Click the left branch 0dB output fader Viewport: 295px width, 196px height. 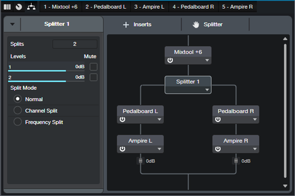pyautogui.click(x=140, y=161)
